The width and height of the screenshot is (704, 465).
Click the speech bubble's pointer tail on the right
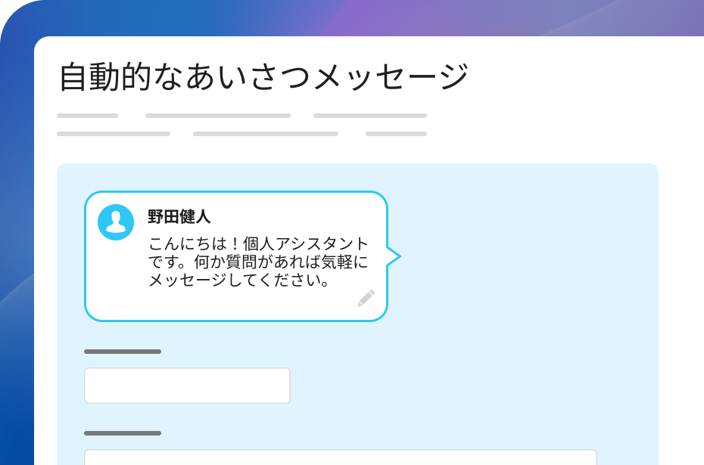click(394, 257)
